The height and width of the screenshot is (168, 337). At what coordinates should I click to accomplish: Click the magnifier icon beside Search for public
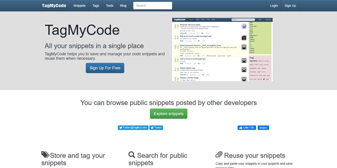(132, 155)
